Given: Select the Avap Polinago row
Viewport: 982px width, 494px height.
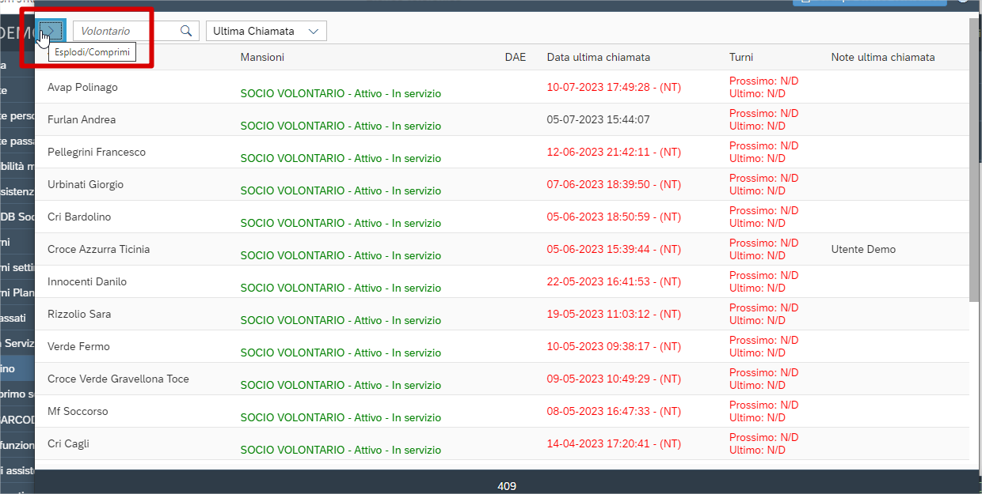Looking at the screenshot, I should tap(501, 87).
